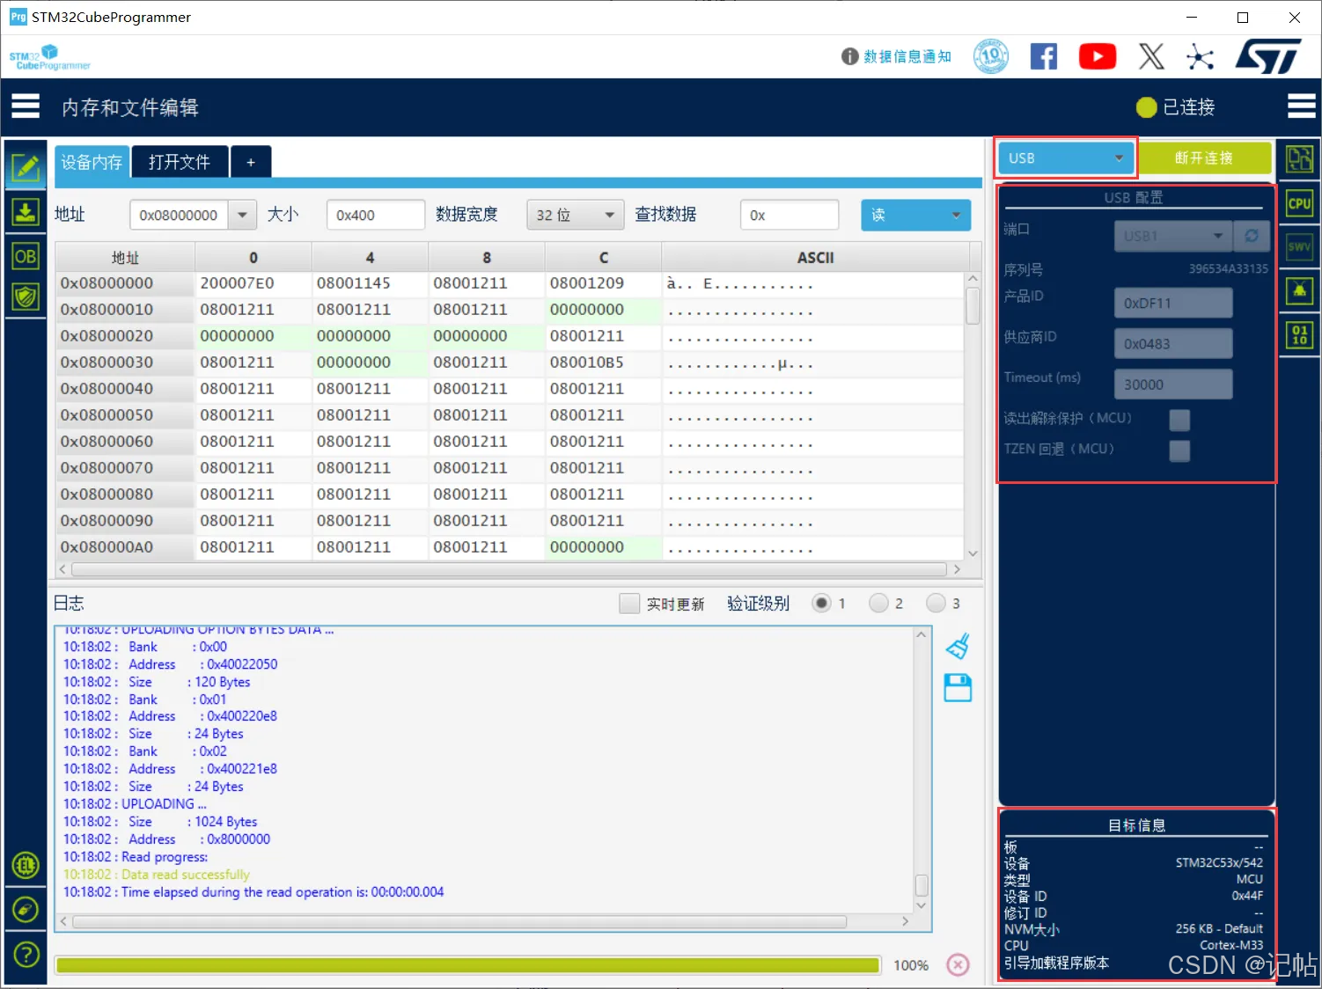The width and height of the screenshot is (1322, 989).
Task: Open the X social link icon
Action: point(1151,57)
